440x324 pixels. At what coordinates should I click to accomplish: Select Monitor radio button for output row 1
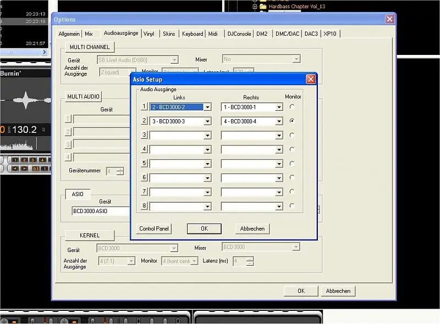[x=291, y=107]
